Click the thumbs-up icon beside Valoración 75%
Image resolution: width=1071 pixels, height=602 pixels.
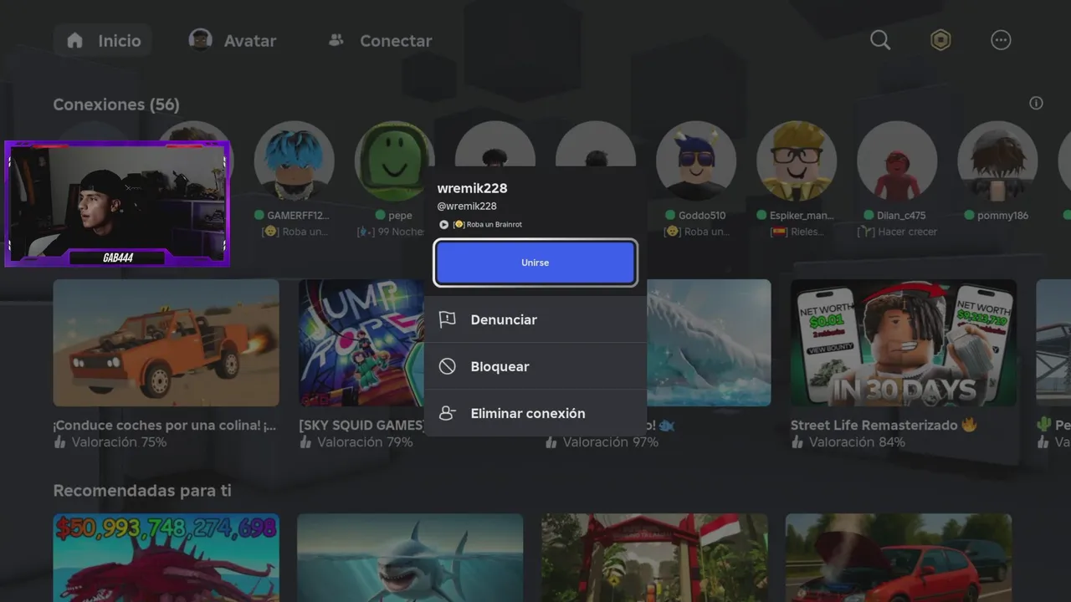tap(59, 442)
